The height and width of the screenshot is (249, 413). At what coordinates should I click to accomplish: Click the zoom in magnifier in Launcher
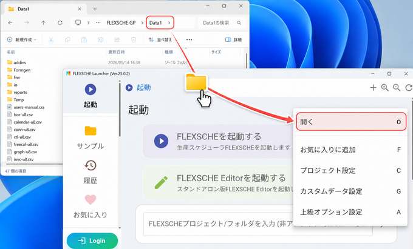pos(385,88)
